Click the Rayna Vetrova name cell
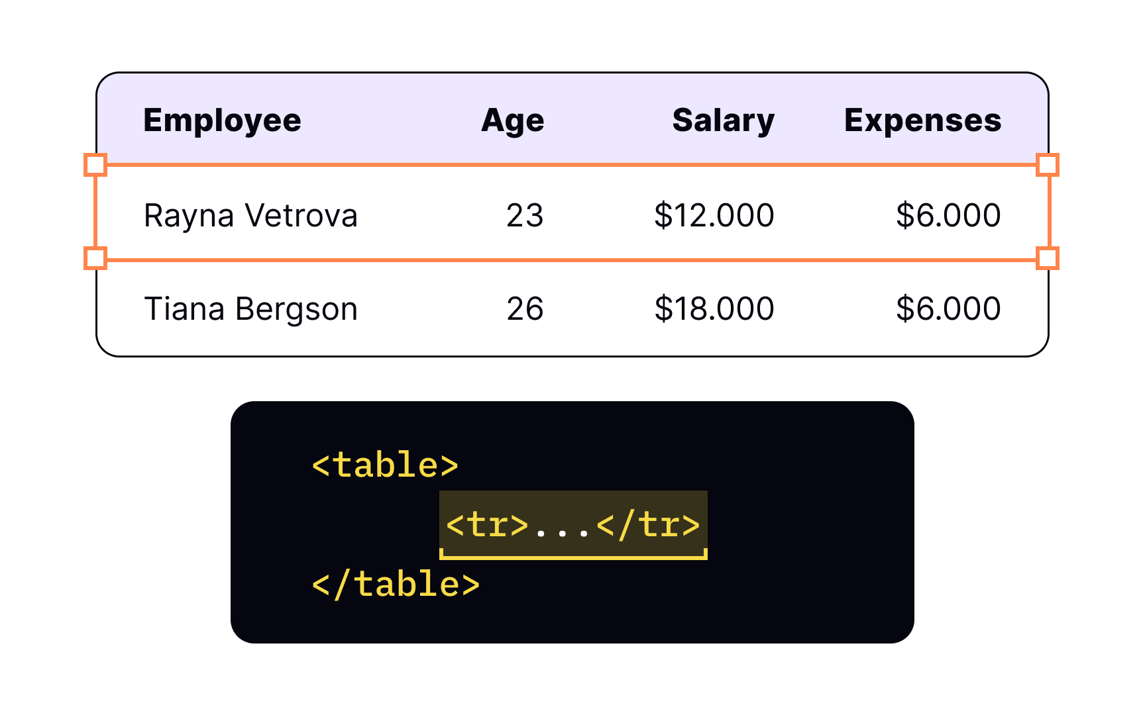 click(251, 216)
